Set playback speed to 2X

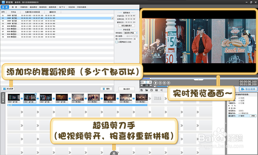150,82
